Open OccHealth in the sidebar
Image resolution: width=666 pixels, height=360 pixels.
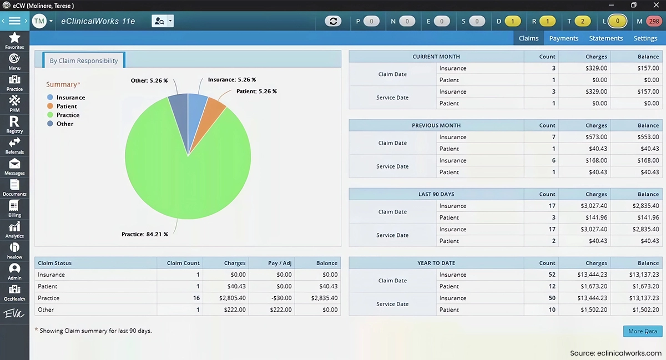click(14, 293)
